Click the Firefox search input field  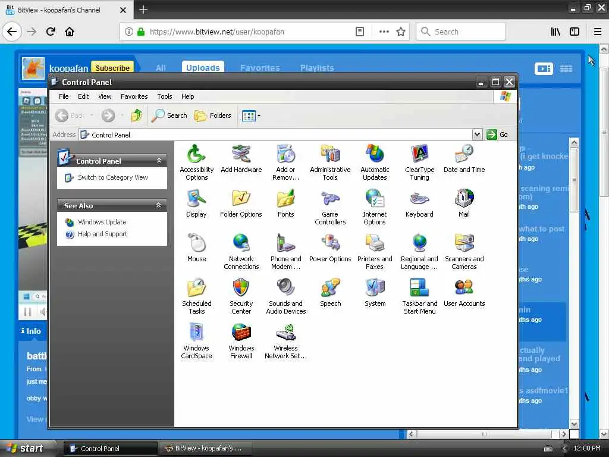pos(461,32)
